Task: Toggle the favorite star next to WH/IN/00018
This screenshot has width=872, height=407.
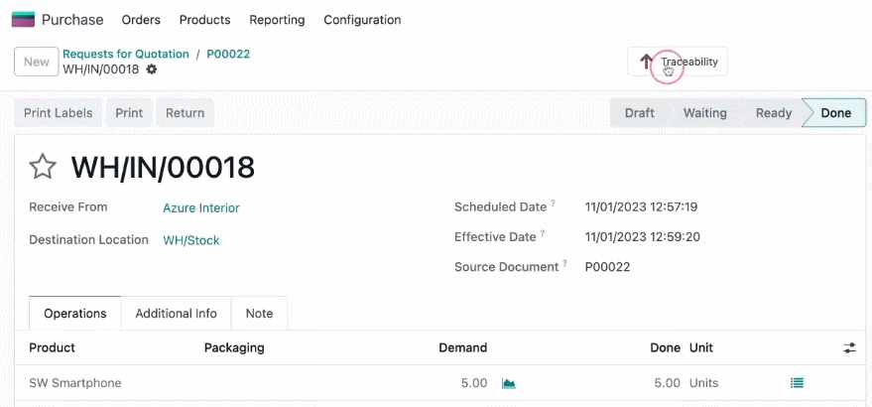Action: pos(43,167)
